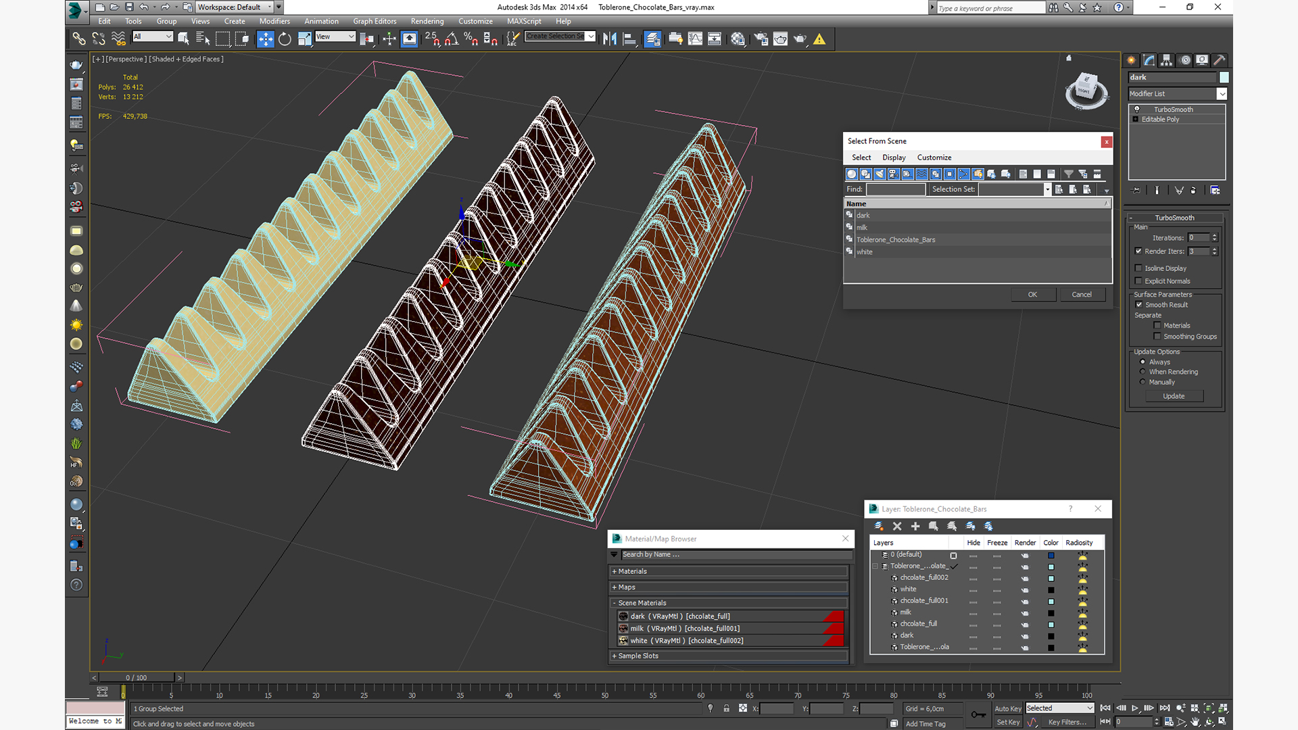Enable Explicit Normals checkbox
The height and width of the screenshot is (730, 1298).
tap(1138, 281)
